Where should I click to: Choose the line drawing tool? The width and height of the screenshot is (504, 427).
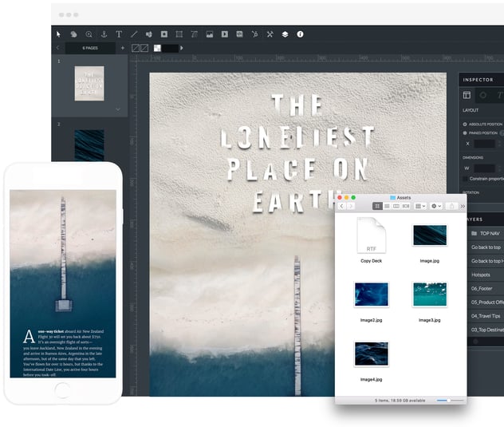pos(134,34)
